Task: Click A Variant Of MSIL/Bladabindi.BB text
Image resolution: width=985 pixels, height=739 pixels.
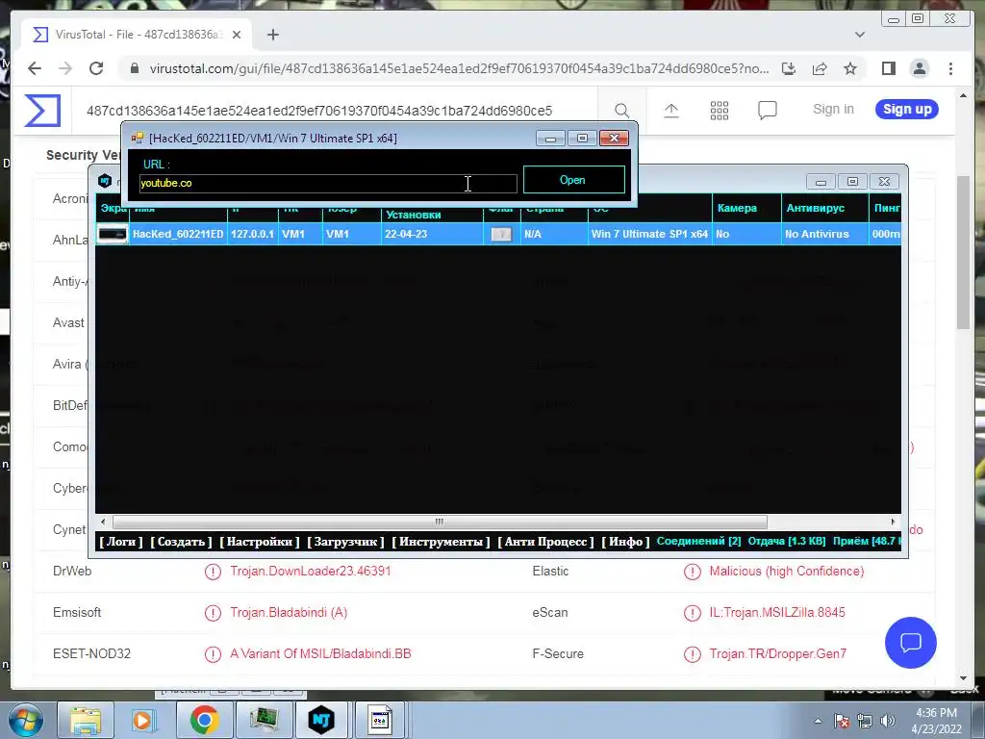Action: pos(320,654)
